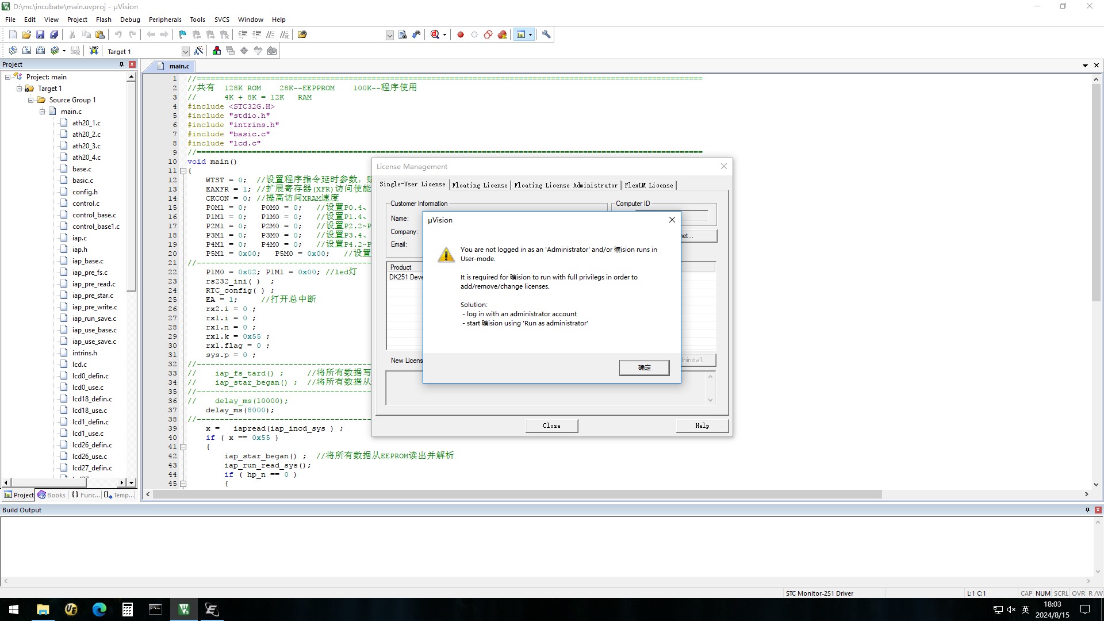The height and width of the screenshot is (621, 1104).
Task: Click the Open file folder icon
Action: [26, 34]
